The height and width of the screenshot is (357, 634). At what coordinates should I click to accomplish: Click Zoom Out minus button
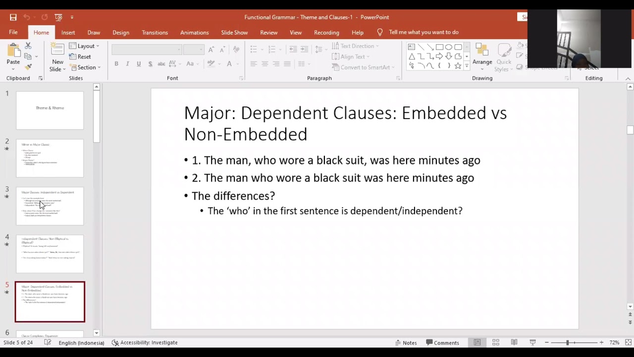coord(547,343)
